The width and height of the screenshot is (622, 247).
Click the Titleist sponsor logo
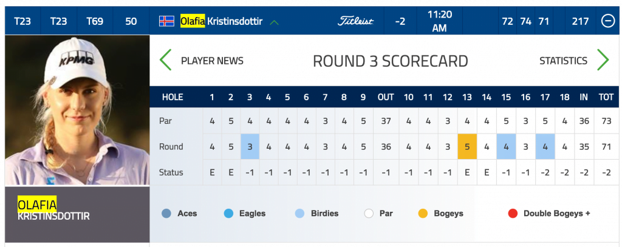click(x=355, y=21)
